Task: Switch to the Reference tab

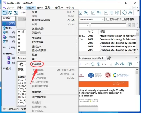Action: pos(22,58)
